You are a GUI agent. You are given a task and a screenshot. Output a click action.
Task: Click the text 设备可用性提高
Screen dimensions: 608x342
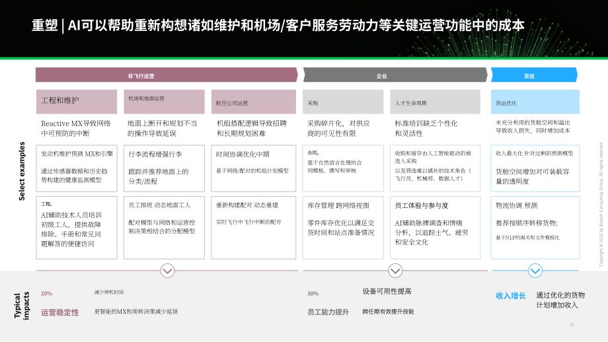[x=387, y=291]
